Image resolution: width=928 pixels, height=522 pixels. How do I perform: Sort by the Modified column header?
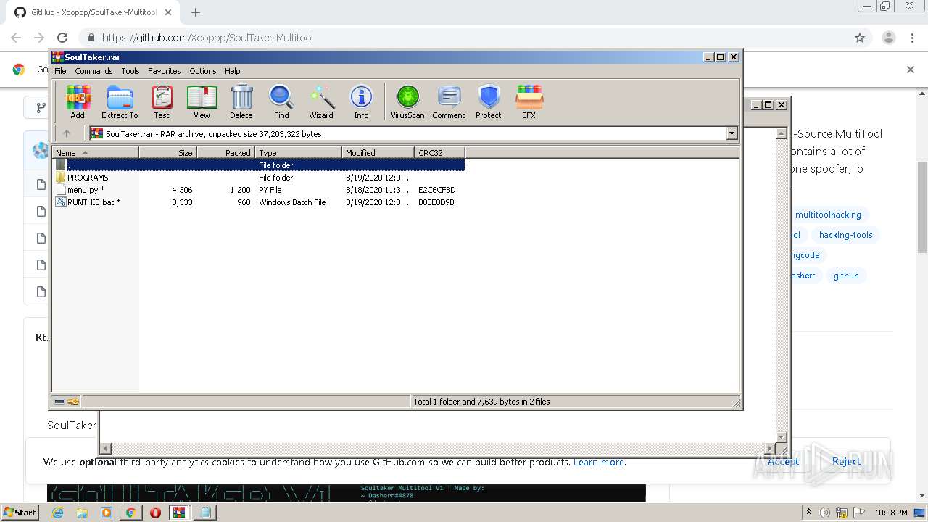[378, 152]
